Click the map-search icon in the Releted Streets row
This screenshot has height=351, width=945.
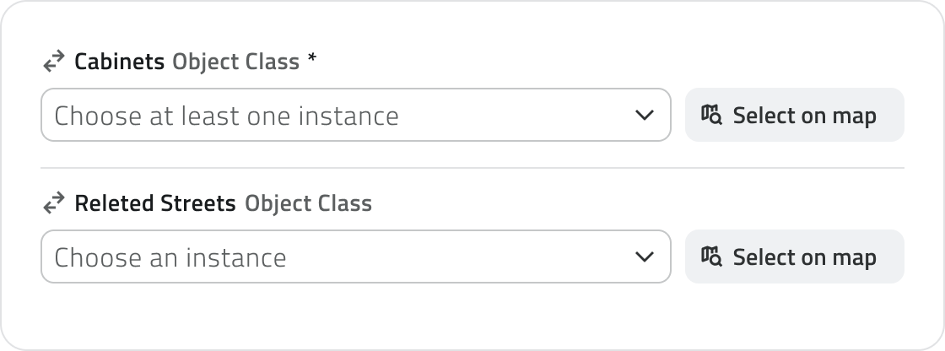tap(711, 256)
